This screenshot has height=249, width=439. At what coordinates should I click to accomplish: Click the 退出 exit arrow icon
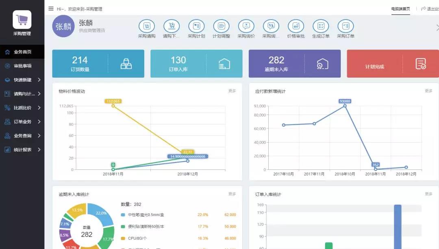[424, 9]
